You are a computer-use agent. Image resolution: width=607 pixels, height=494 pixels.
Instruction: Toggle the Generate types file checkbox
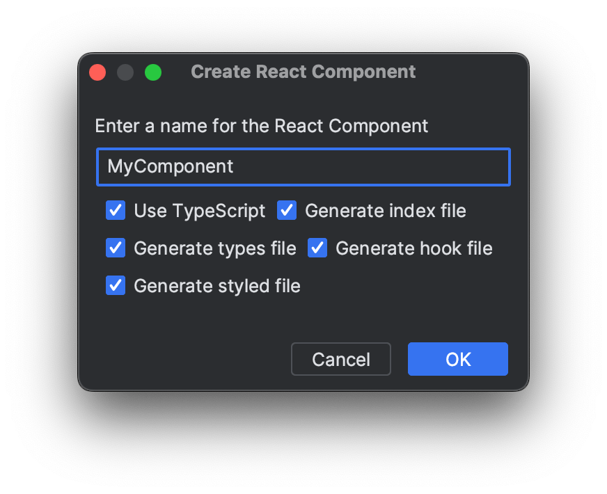click(116, 248)
